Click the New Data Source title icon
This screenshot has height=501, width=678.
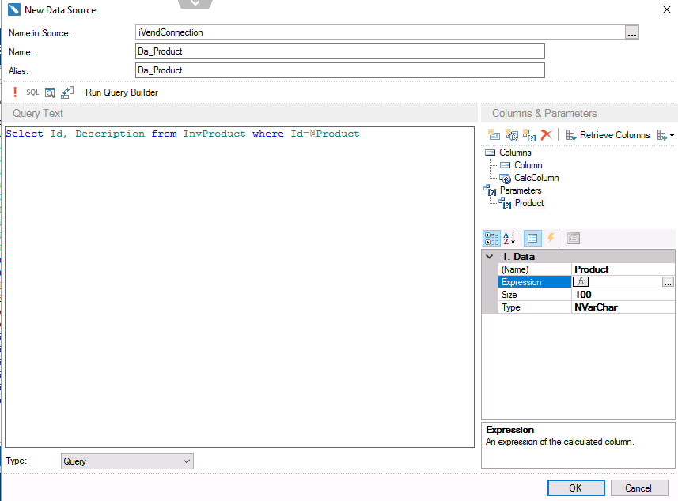point(13,9)
